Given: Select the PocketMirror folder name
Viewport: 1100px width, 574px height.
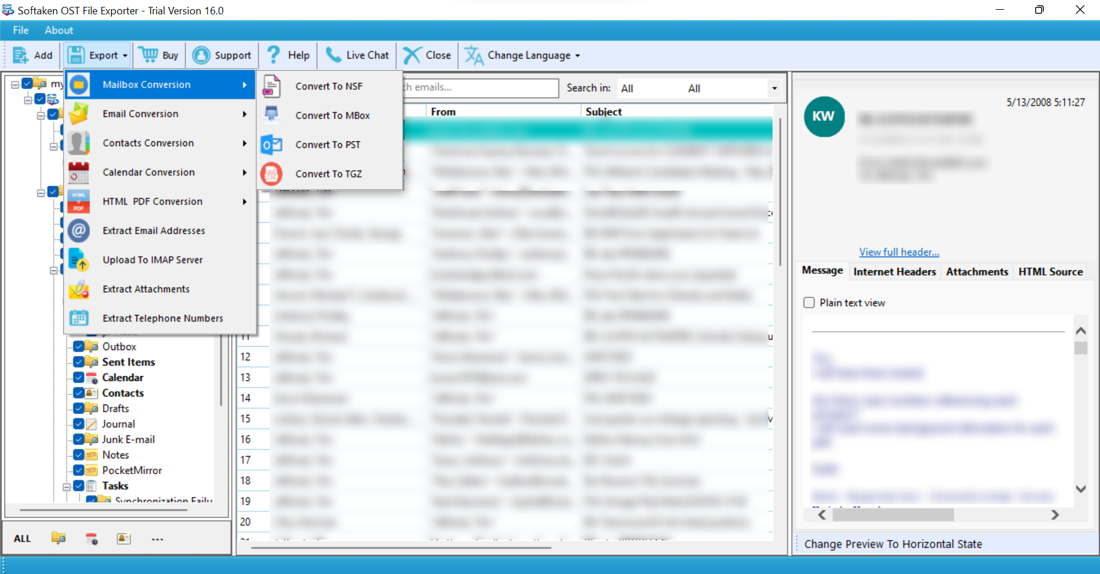Looking at the screenshot, I should coord(132,470).
